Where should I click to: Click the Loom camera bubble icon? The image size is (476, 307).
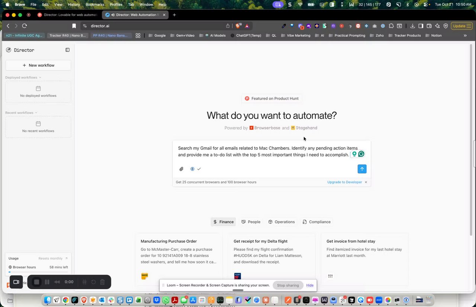pos(16,282)
